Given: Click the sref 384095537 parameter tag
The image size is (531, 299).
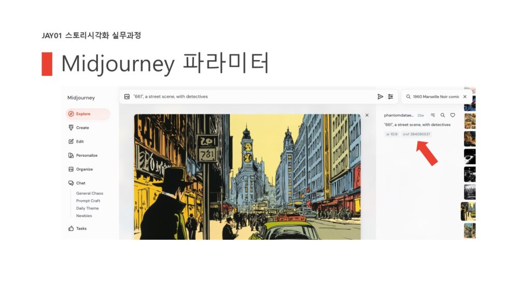Looking at the screenshot, I should [x=416, y=134].
